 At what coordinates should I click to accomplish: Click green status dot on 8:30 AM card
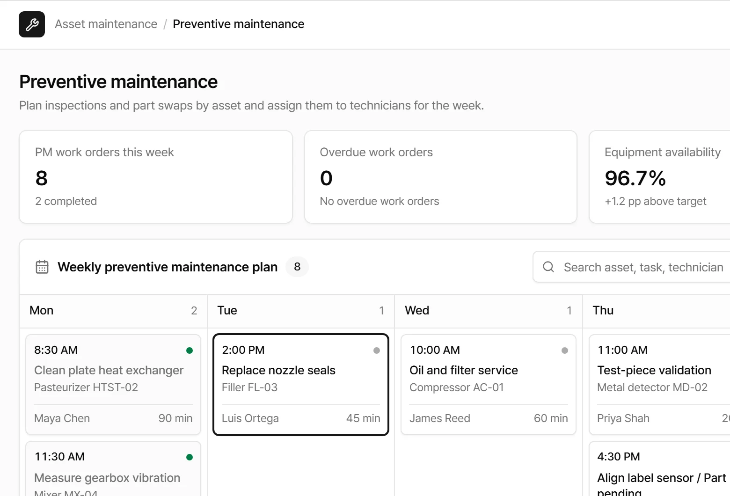190,350
